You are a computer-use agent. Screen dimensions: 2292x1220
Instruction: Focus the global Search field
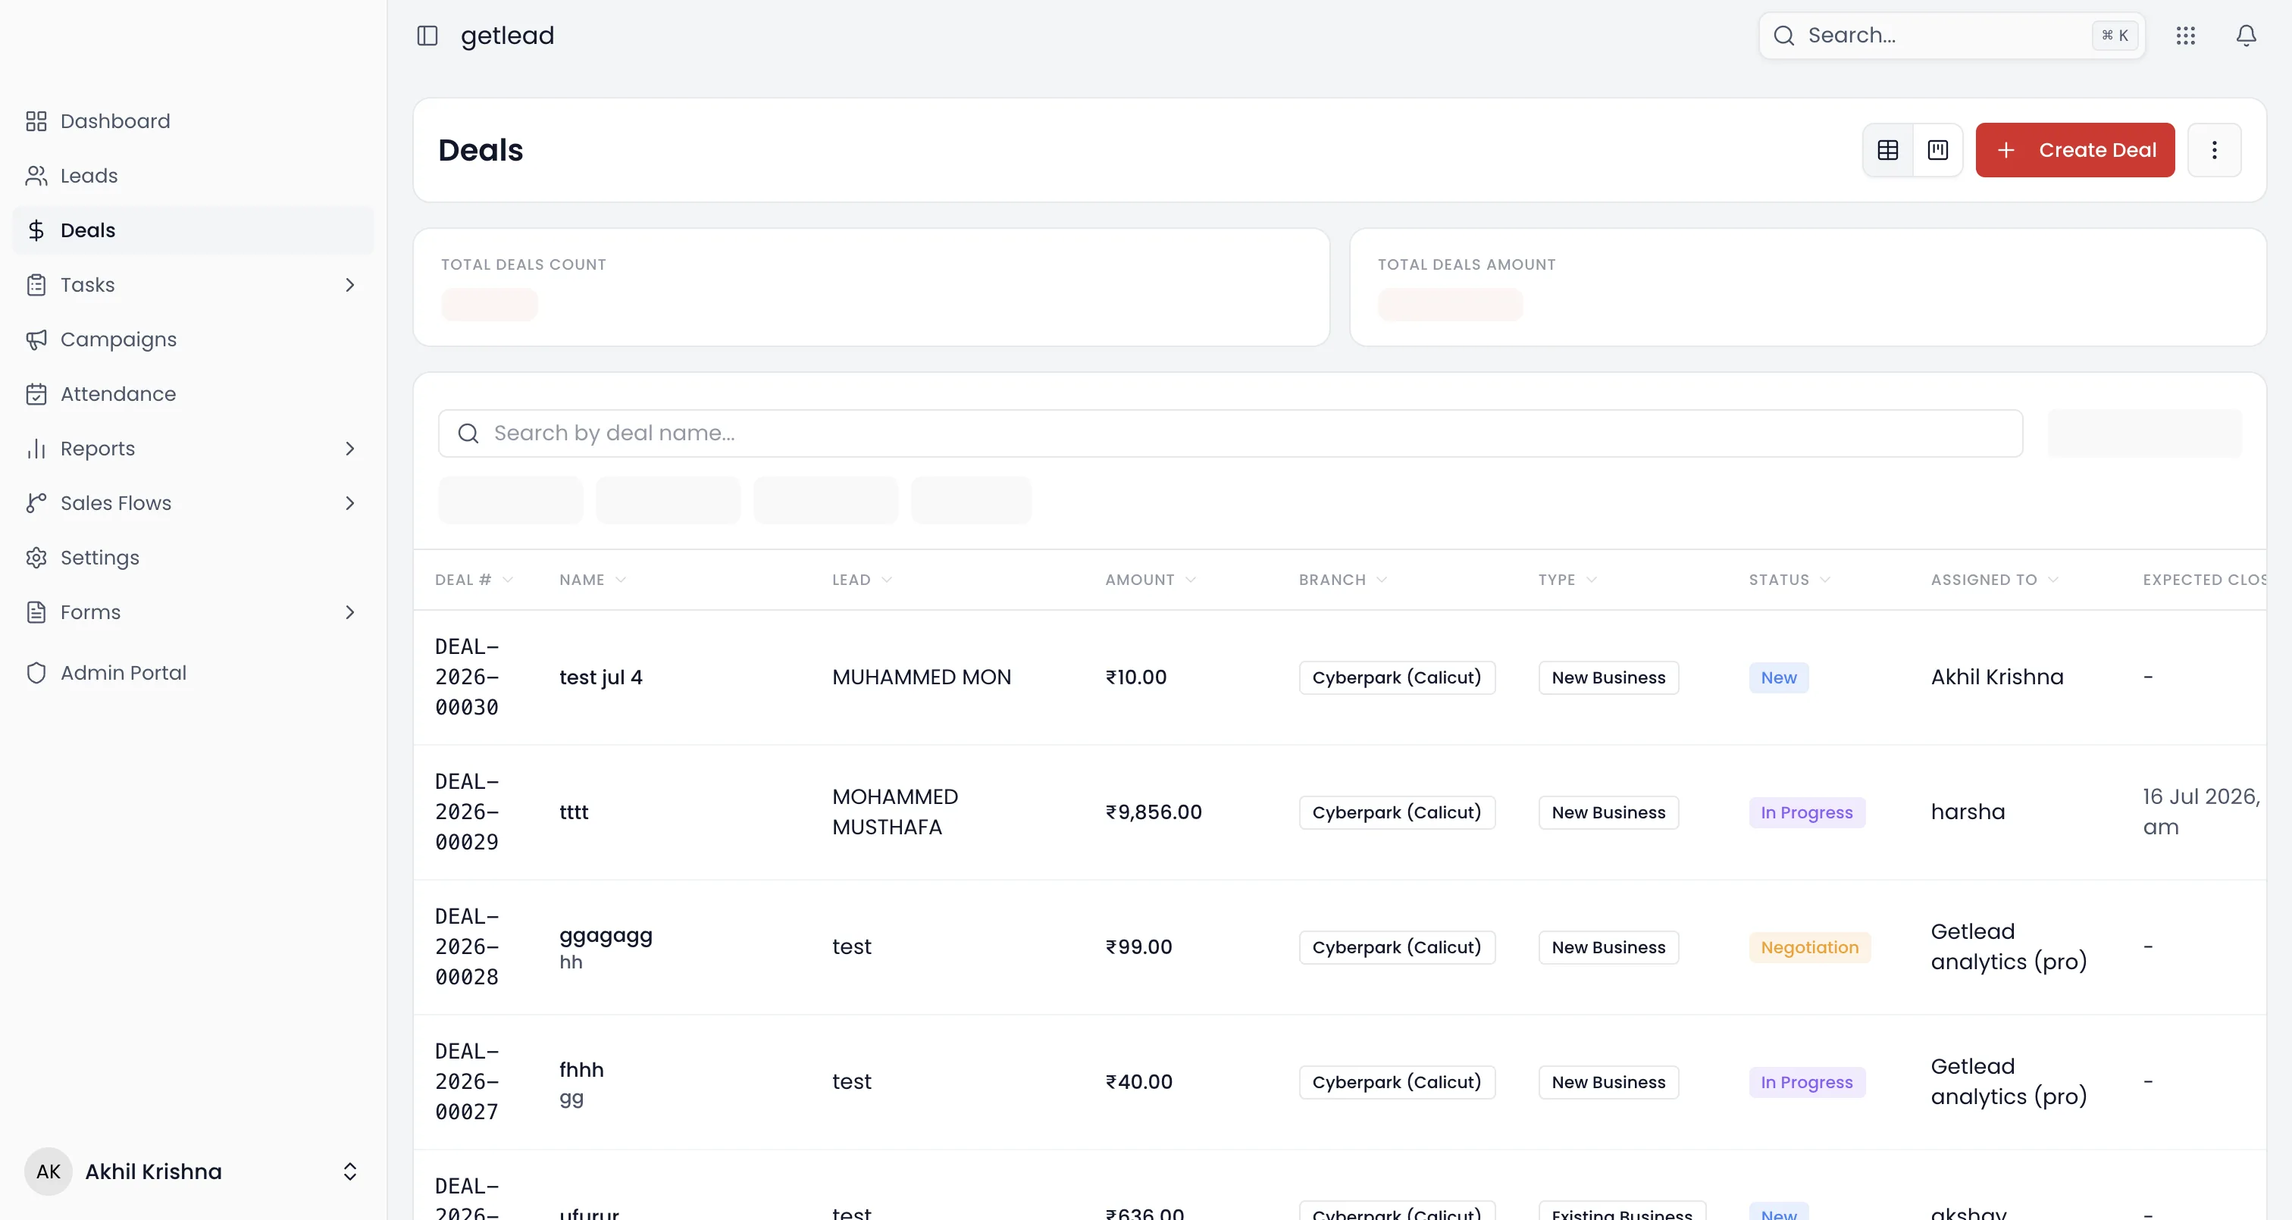coord(1952,36)
